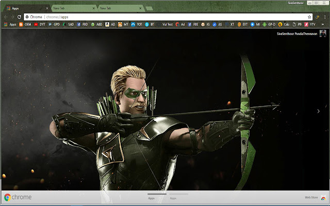Open the SAD bookmark
330x206 pixels.
(x=69, y=24)
